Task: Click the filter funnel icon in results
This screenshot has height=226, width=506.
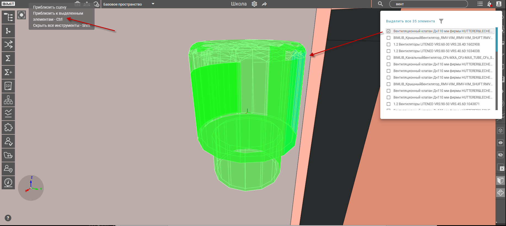Action: click(441, 21)
